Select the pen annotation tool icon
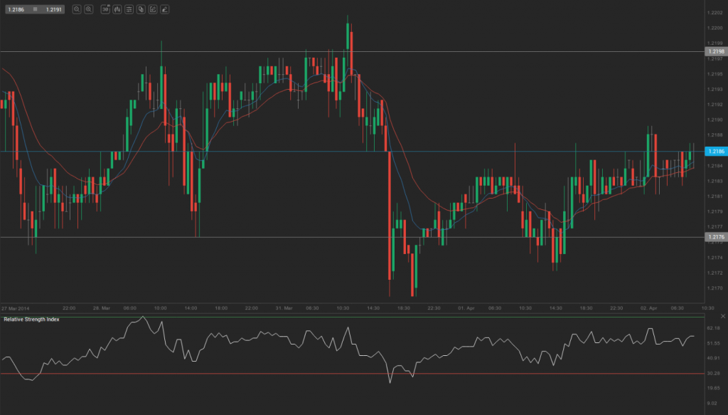 (x=164, y=9)
